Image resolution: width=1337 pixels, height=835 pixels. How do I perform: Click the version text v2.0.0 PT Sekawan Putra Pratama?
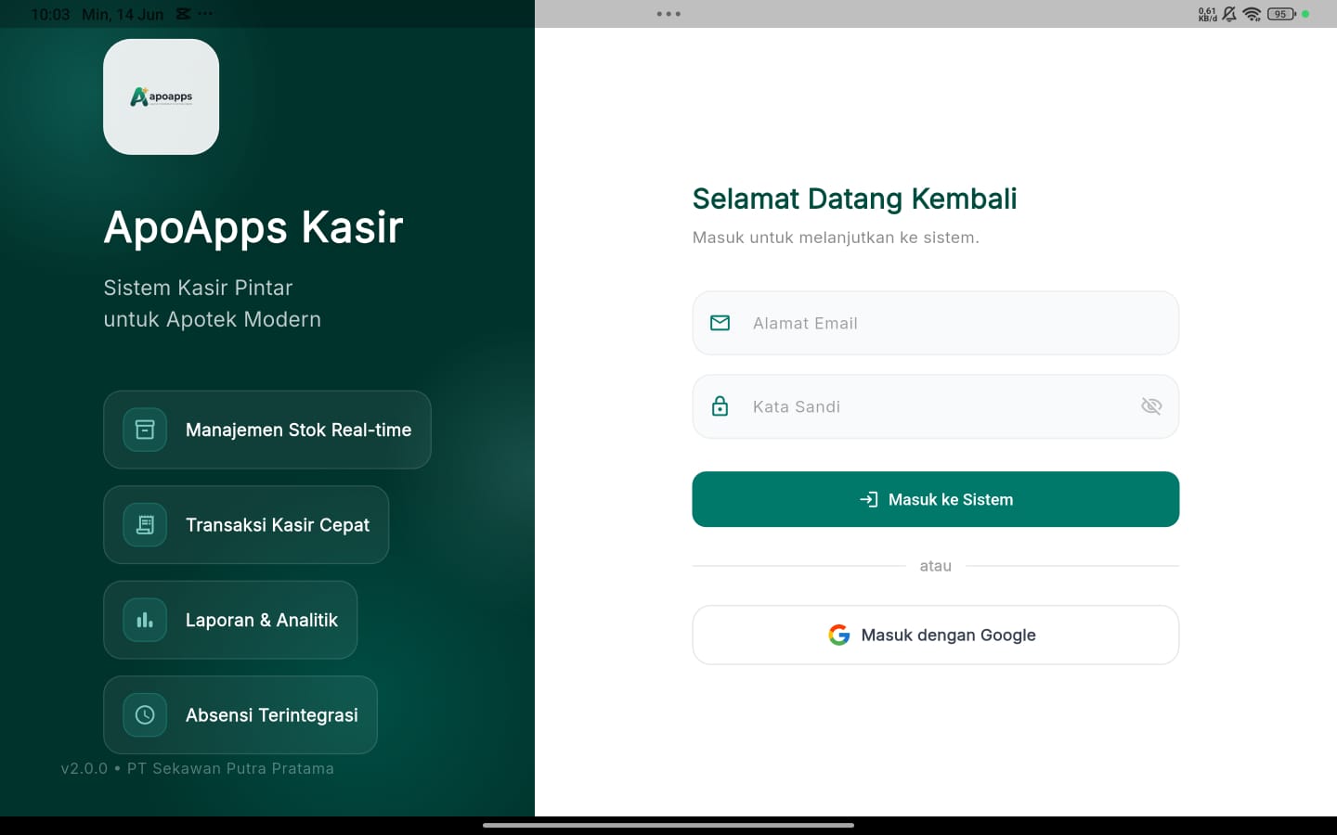pos(198,768)
